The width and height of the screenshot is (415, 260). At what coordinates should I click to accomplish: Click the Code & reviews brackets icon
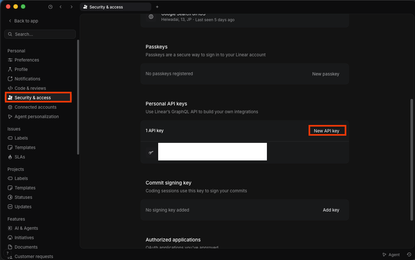point(10,88)
